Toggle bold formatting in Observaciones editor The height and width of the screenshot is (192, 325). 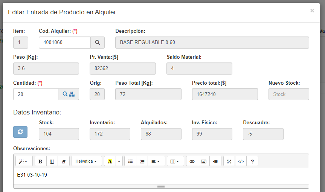pos(40,161)
